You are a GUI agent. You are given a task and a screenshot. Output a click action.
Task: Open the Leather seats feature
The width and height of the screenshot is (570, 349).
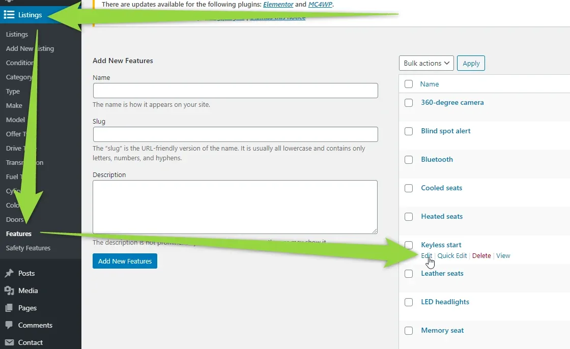point(442,273)
